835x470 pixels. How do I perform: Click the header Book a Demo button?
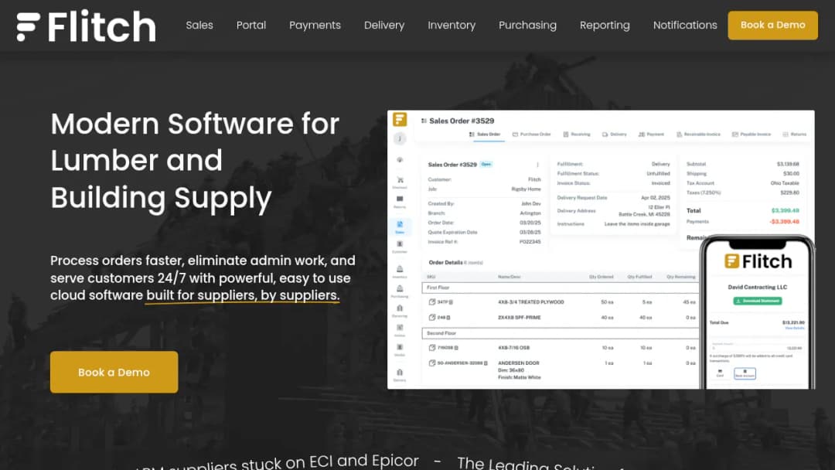[772, 25]
